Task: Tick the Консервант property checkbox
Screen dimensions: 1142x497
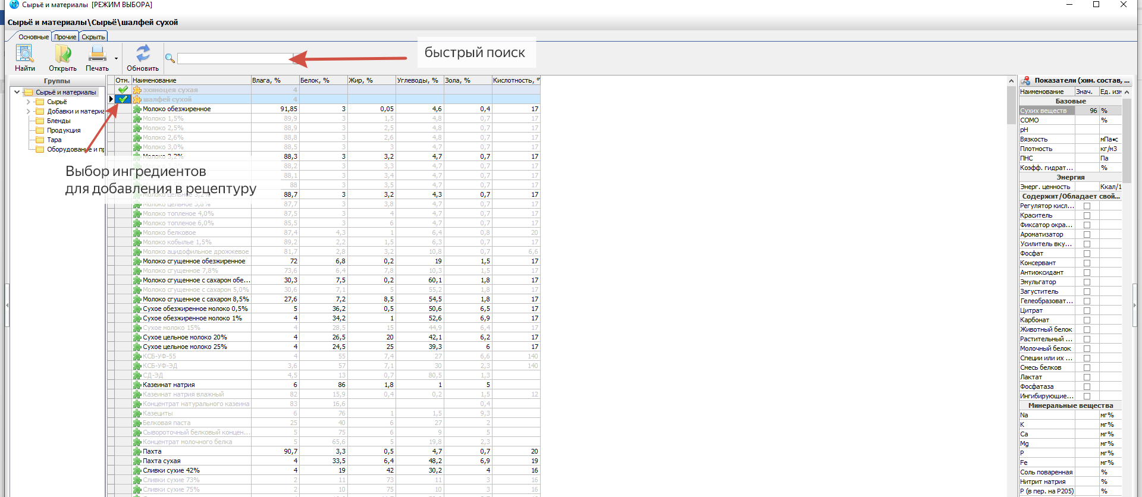Action: (1087, 263)
